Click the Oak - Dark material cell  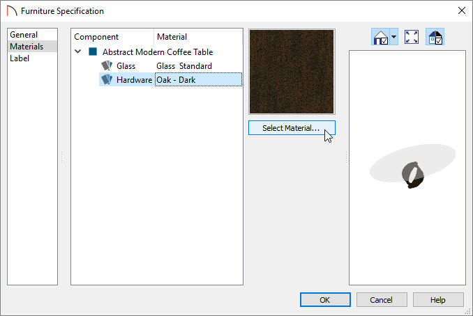coord(199,80)
